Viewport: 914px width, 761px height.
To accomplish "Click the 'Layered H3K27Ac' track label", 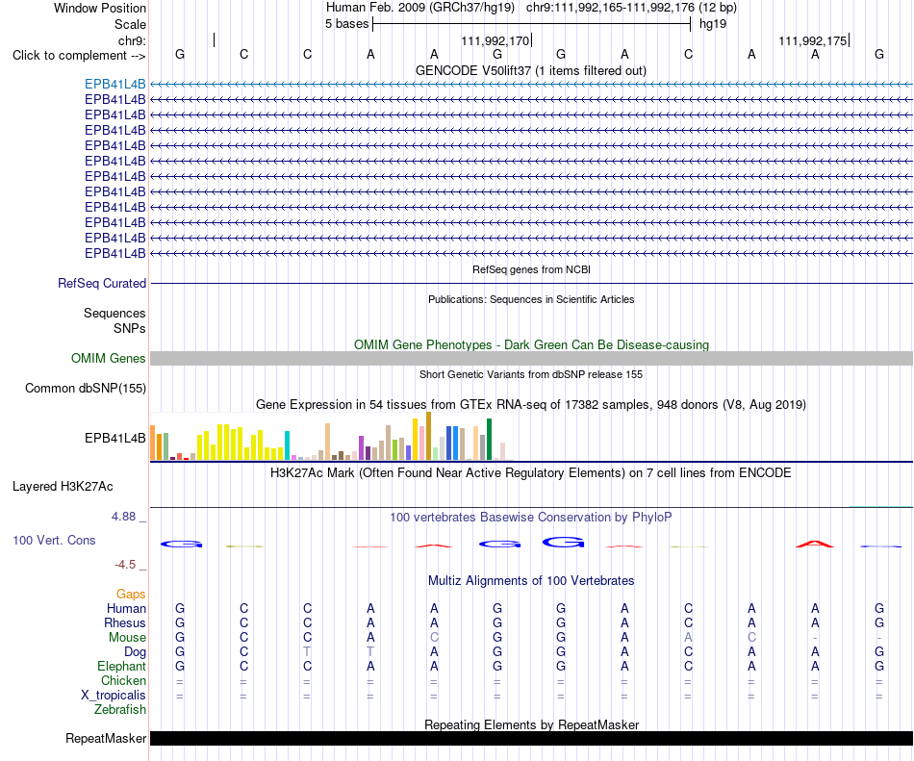I will pyautogui.click(x=63, y=487).
